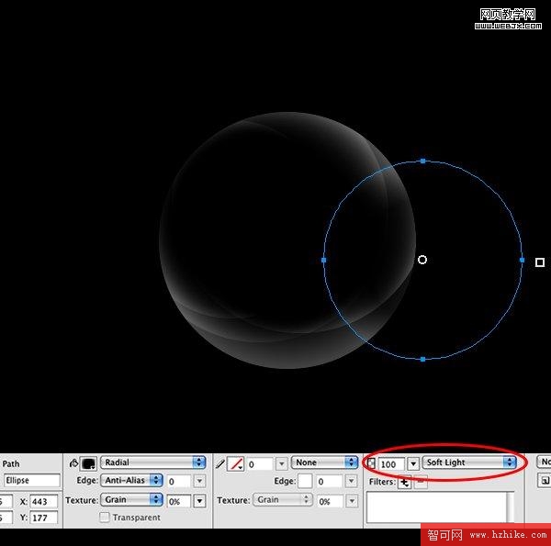Click the square gradient end handle
This screenshot has height=546, width=551.
click(540, 262)
